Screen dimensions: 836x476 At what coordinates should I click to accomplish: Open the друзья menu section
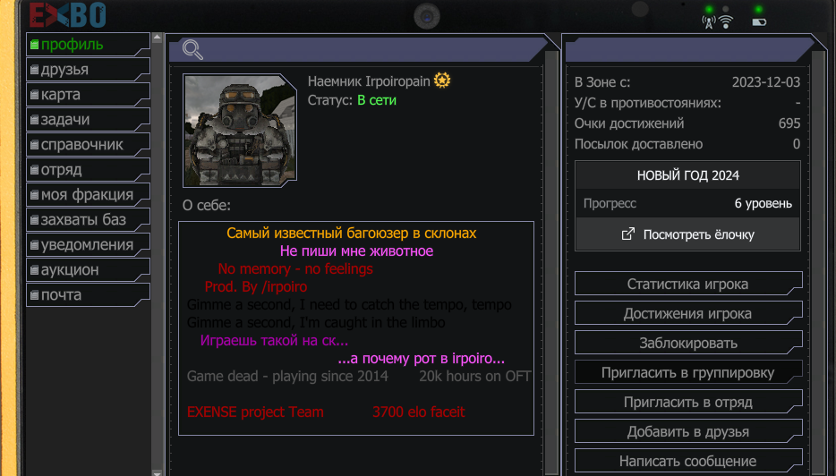click(x=88, y=69)
